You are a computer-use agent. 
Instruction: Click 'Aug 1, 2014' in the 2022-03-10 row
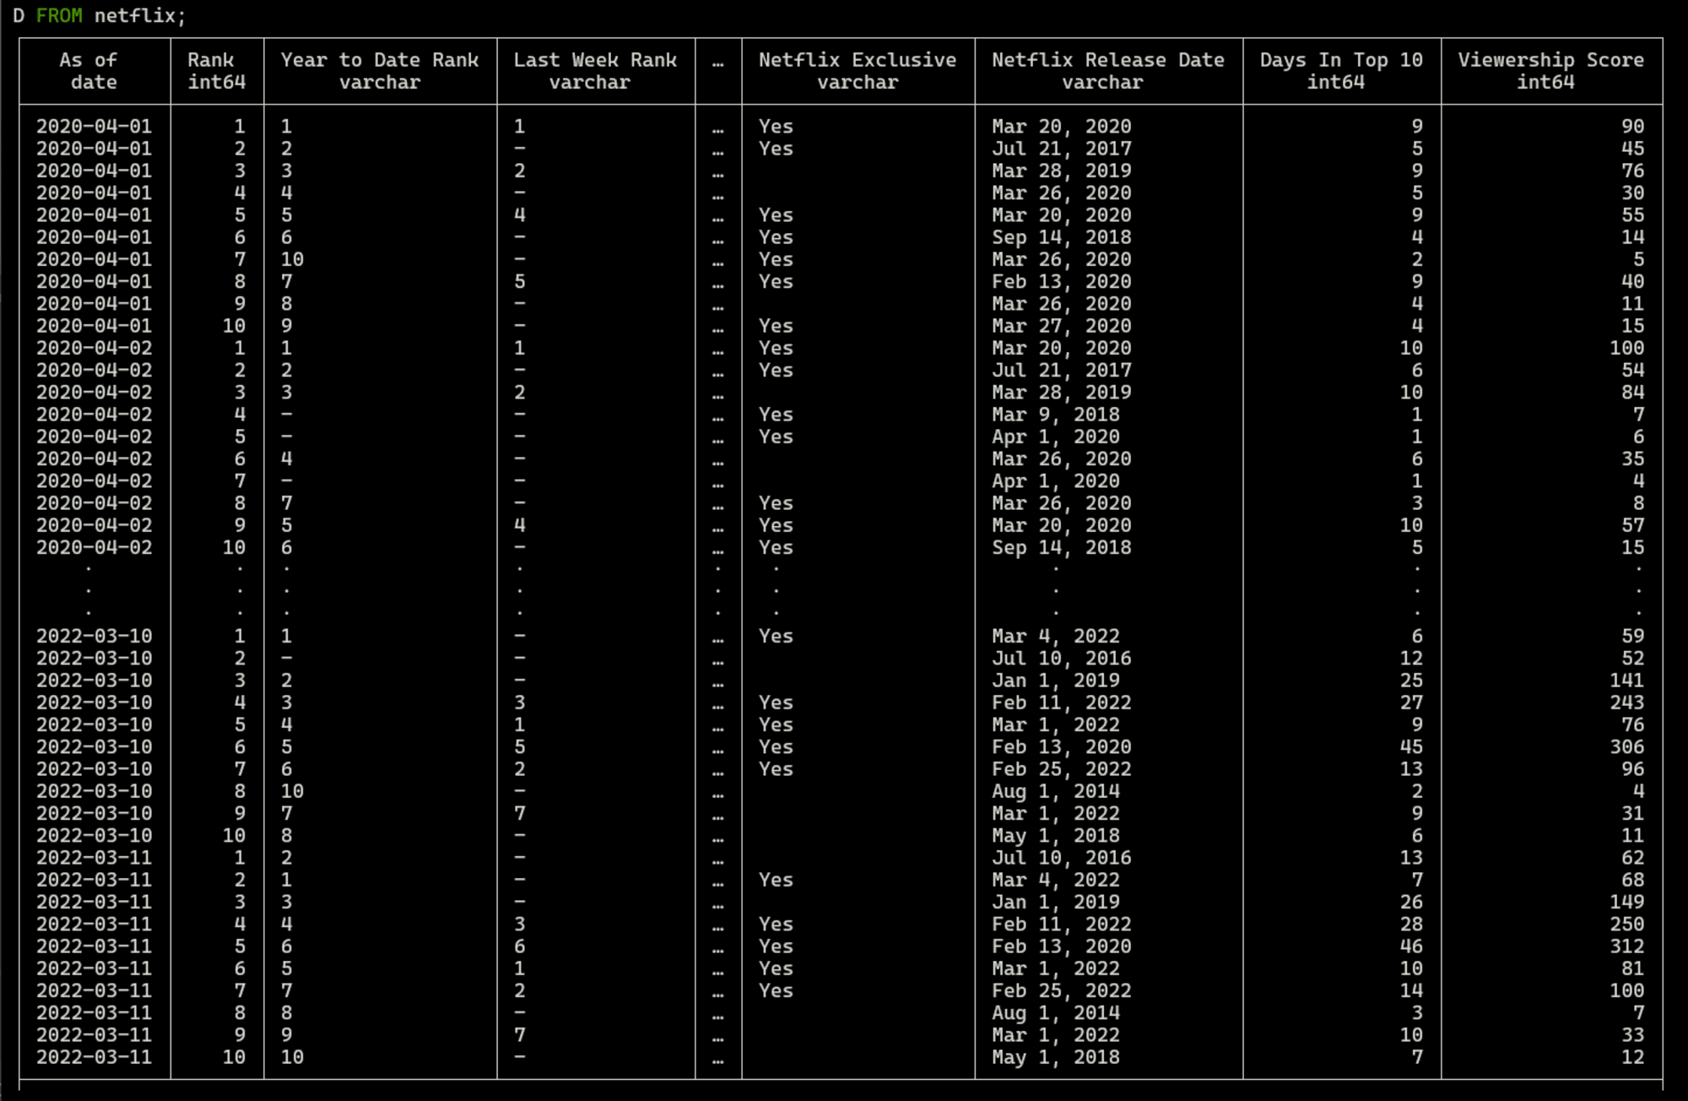tap(1055, 791)
